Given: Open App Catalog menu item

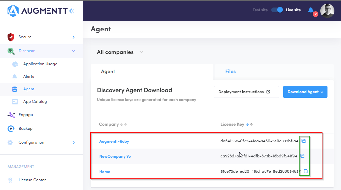Looking at the screenshot, I should point(35,102).
